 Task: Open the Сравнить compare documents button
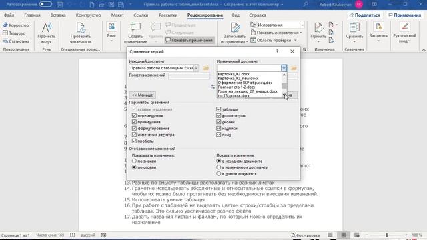(x=354, y=33)
